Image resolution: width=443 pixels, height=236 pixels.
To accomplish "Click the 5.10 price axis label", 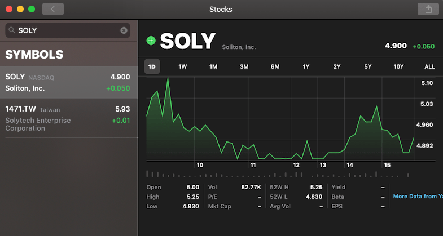I will (427, 83).
